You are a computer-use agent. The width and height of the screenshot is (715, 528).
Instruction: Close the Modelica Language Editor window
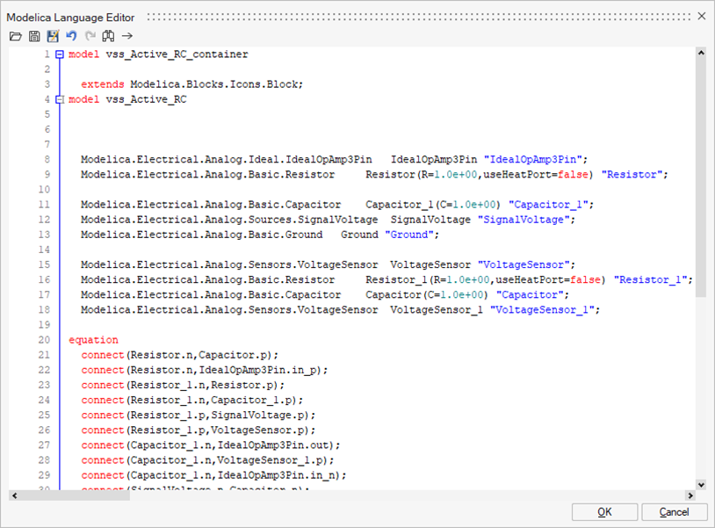click(x=701, y=16)
